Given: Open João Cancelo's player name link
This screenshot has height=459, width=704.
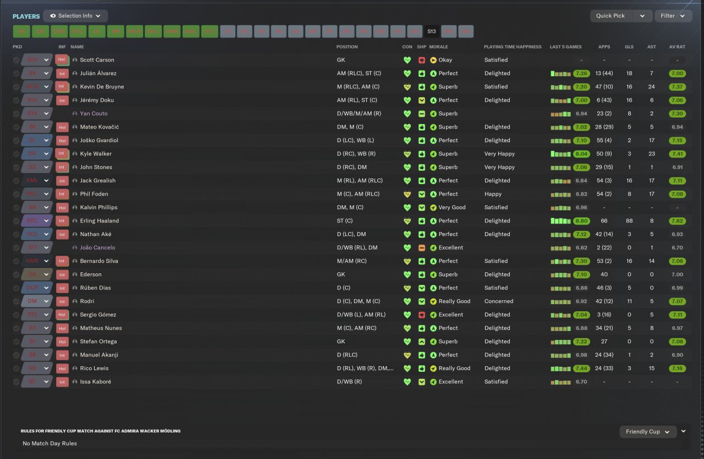Looking at the screenshot, I should [98, 248].
